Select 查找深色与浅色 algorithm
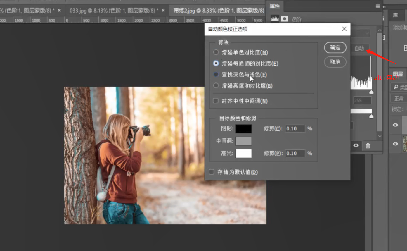Image resolution: width=407 pixels, height=251 pixels. tap(216, 75)
